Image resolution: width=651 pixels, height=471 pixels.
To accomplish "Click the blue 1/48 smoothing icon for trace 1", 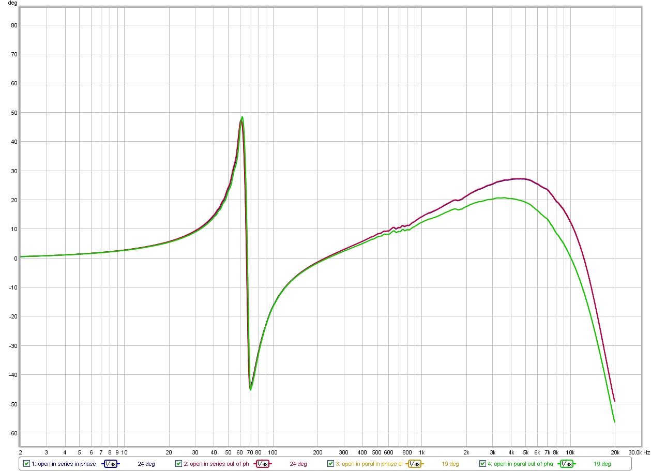I will click(x=111, y=464).
